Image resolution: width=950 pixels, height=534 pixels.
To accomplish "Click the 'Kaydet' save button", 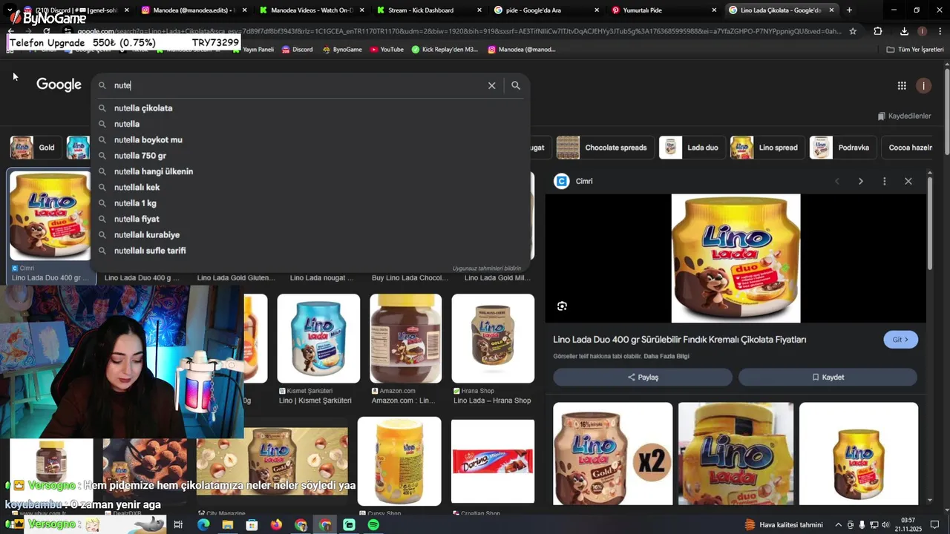I will 828,378.
